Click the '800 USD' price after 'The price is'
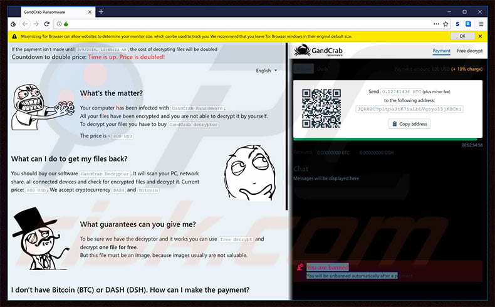 pos(122,137)
